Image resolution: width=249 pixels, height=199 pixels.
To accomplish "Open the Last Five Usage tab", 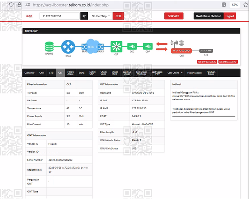I will click(127, 73).
